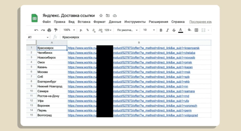The image size is (241, 131).
Task: Format as percent
Action: [87, 30]
